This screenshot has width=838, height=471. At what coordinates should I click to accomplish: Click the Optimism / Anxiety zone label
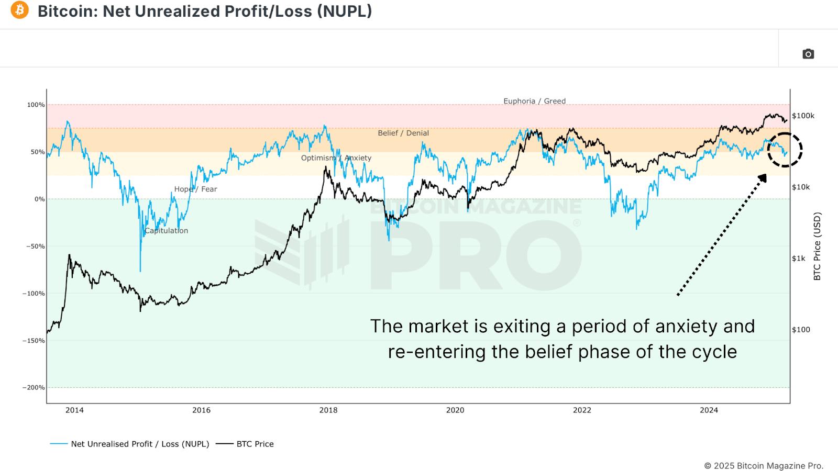click(336, 158)
